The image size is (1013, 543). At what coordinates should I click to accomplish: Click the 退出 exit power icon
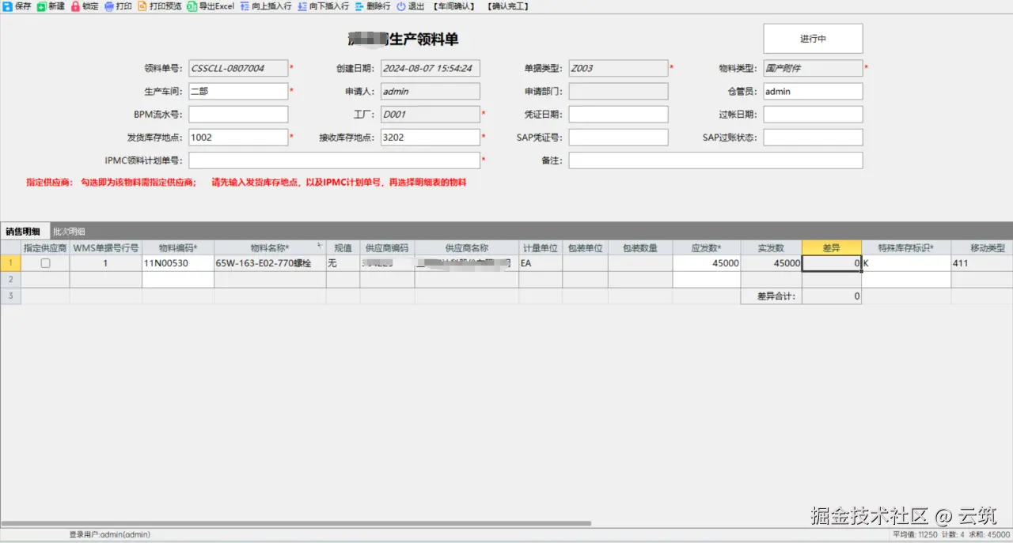coord(401,6)
